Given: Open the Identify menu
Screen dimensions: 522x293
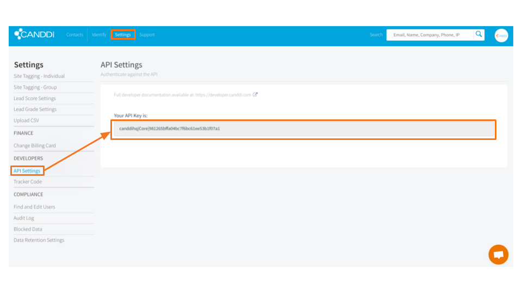Looking at the screenshot, I should [99, 35].
